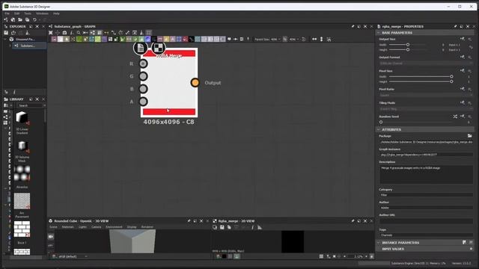Click the first pink node icon in node bar

tap(54, 39)
